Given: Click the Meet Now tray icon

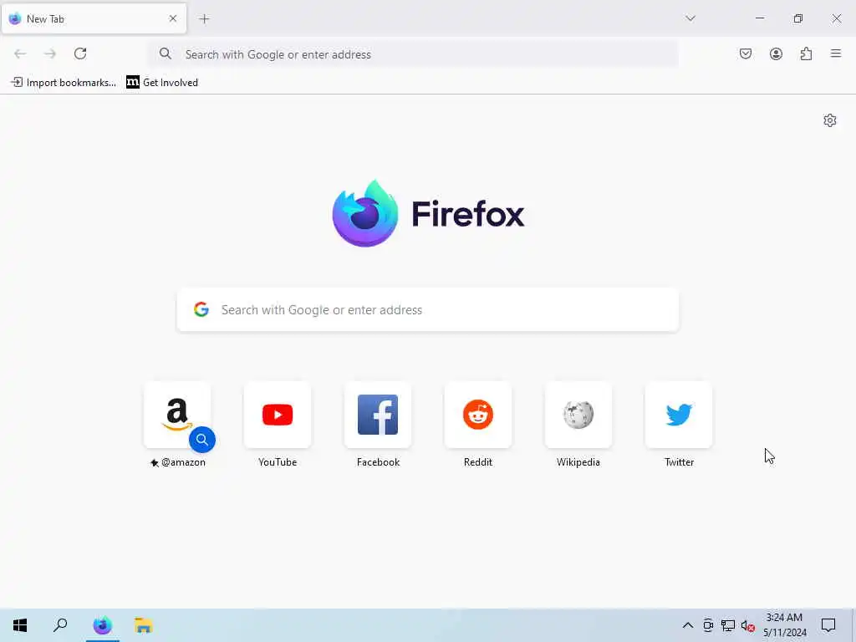Looking at the screenshot, I should pyautogui.click(x=708, y=625).
